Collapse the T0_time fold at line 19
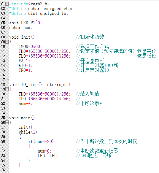This screenshot has height=173, width=159. 7,89
